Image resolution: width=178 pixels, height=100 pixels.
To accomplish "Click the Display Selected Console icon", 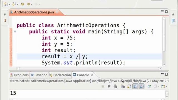I will (155, 86).
